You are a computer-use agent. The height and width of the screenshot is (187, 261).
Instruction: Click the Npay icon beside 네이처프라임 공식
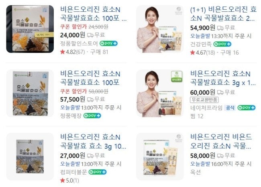pos(247,108)
